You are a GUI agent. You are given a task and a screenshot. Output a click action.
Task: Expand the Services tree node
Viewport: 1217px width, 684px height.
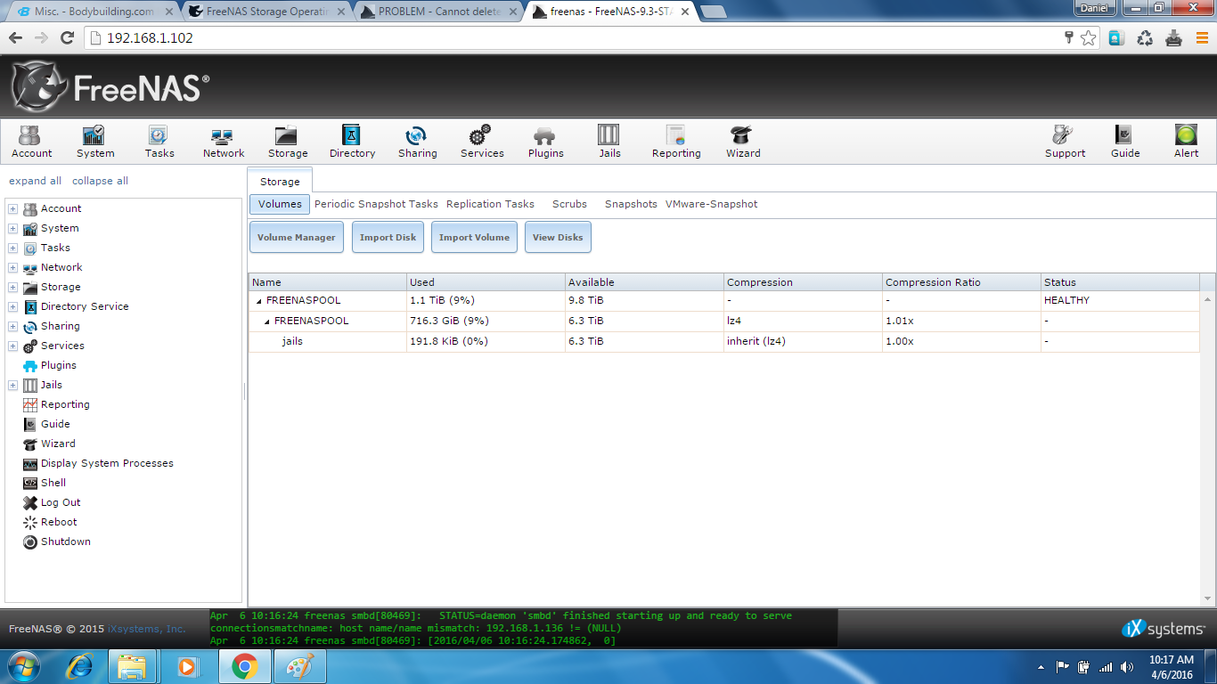pos(12,346)
